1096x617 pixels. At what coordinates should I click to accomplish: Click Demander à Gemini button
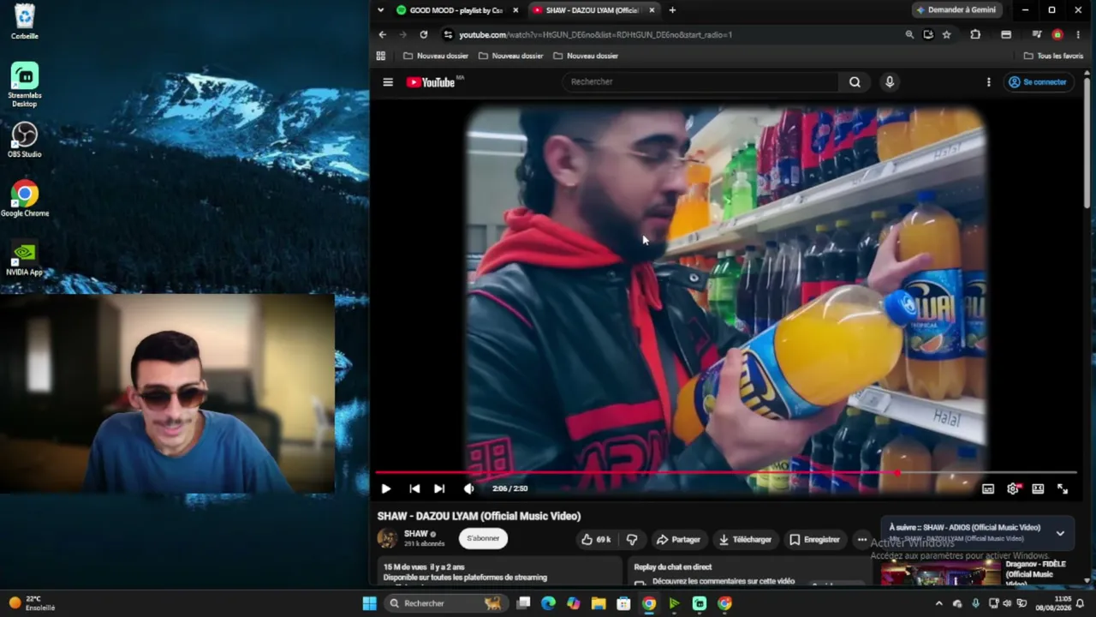click(956, 10)
